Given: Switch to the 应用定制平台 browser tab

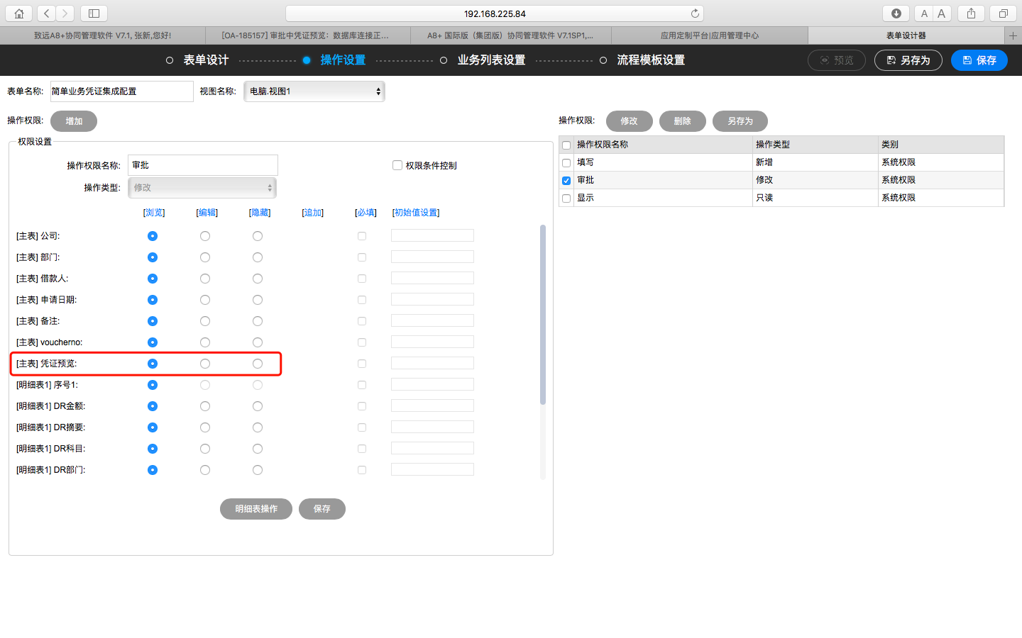Looking at the screenshot, I should coord(709,35).
